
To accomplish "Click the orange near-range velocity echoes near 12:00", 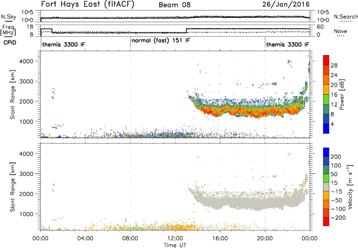I will (180, 227).
